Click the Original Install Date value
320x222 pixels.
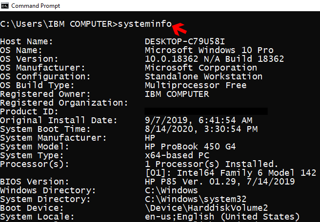coord(198,120)
